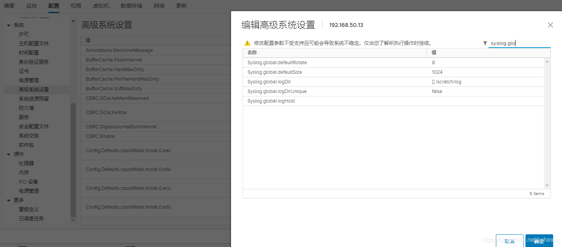Open 软件包 in the sidebar
Screen dimensions: 562x247
27,145
